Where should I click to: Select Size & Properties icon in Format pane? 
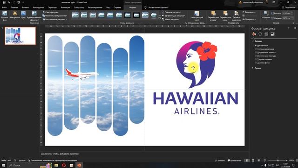pyautogui.click(x=266, y=34)
